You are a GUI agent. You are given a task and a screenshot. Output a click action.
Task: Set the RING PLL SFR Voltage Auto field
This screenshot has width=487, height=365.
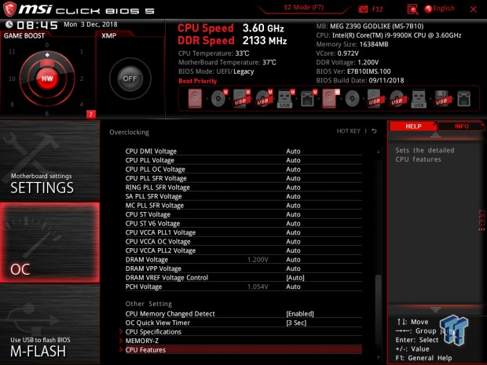pyautogui.click(x=293, y=188)
